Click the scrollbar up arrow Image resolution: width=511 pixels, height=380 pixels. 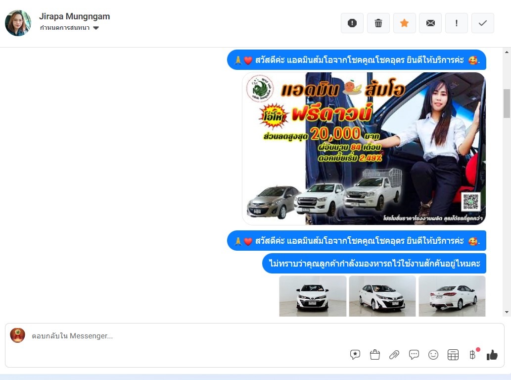[507, 52]
